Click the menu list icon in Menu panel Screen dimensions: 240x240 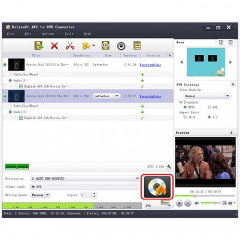click(x=230, y=42)
